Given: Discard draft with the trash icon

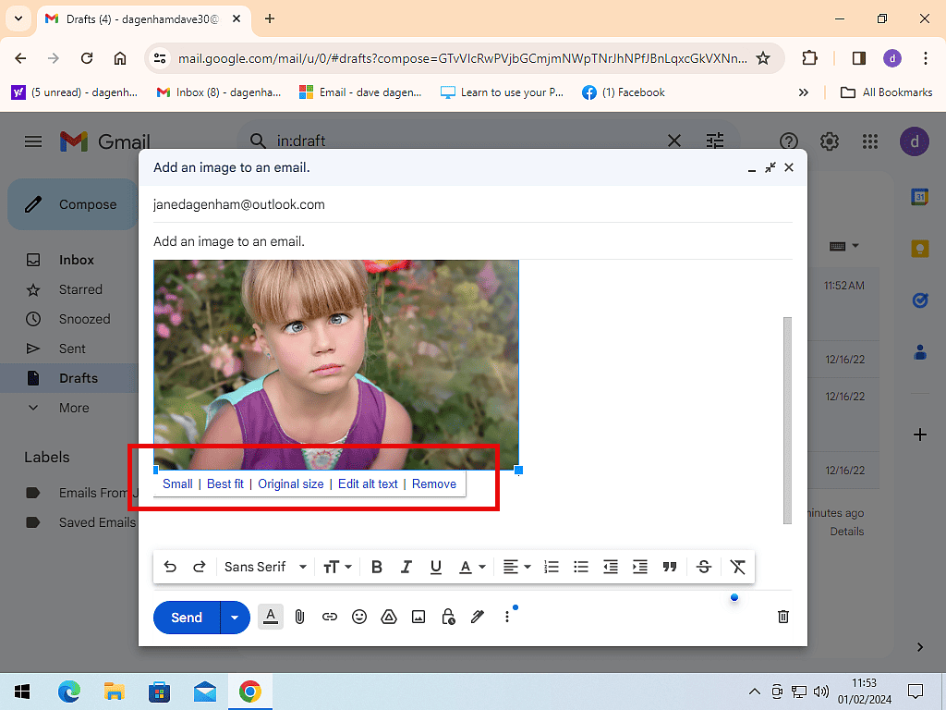Looking at the screenshot, I should click(x=783, y=617).
